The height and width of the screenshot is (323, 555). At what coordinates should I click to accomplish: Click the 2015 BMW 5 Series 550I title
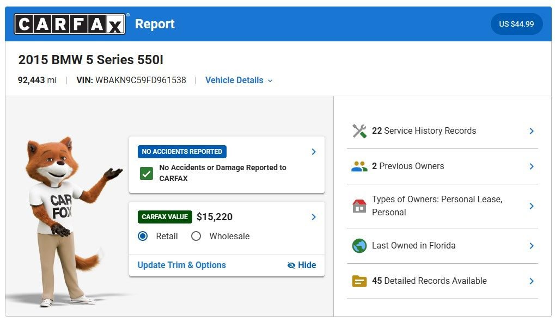coord(90,60)
